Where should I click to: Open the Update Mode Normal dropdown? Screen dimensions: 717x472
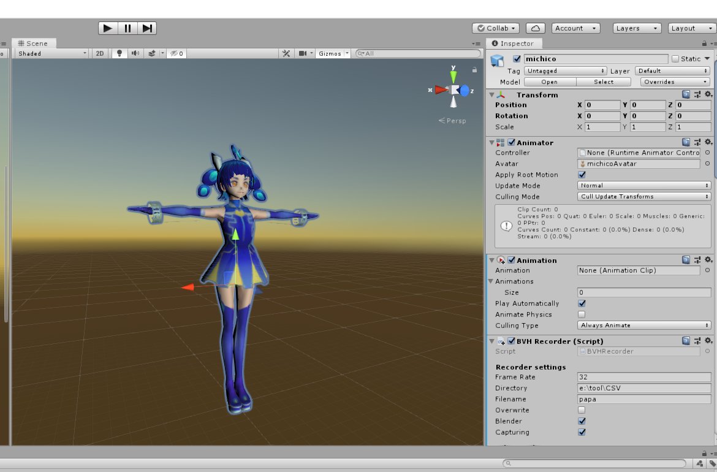click(x=644, y=185)
